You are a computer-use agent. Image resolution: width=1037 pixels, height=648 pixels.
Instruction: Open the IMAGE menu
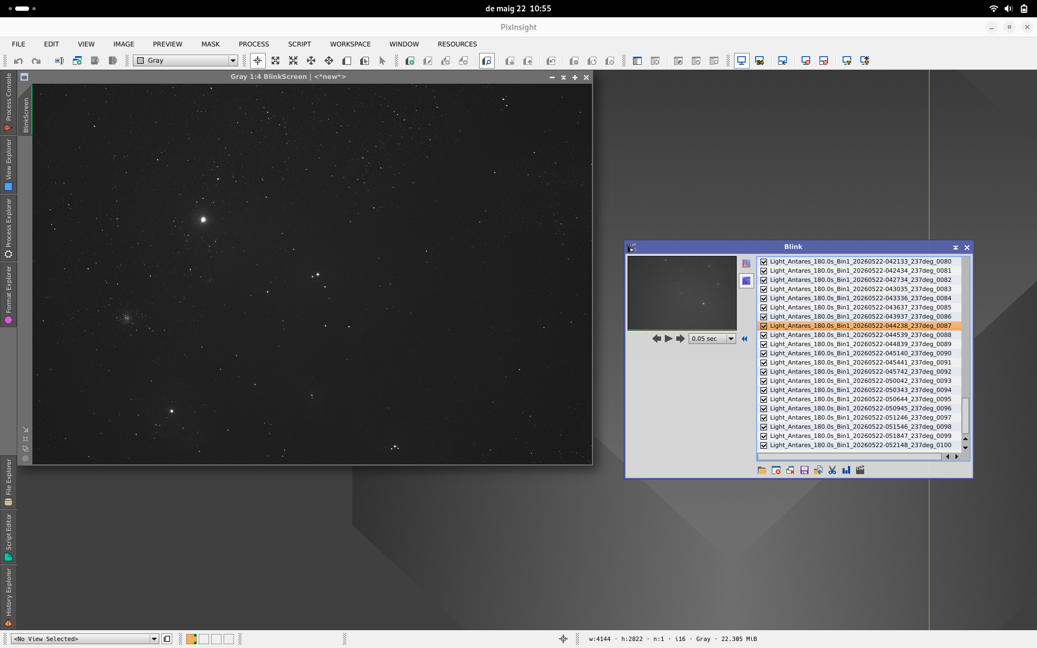click(x=124, y=44)
